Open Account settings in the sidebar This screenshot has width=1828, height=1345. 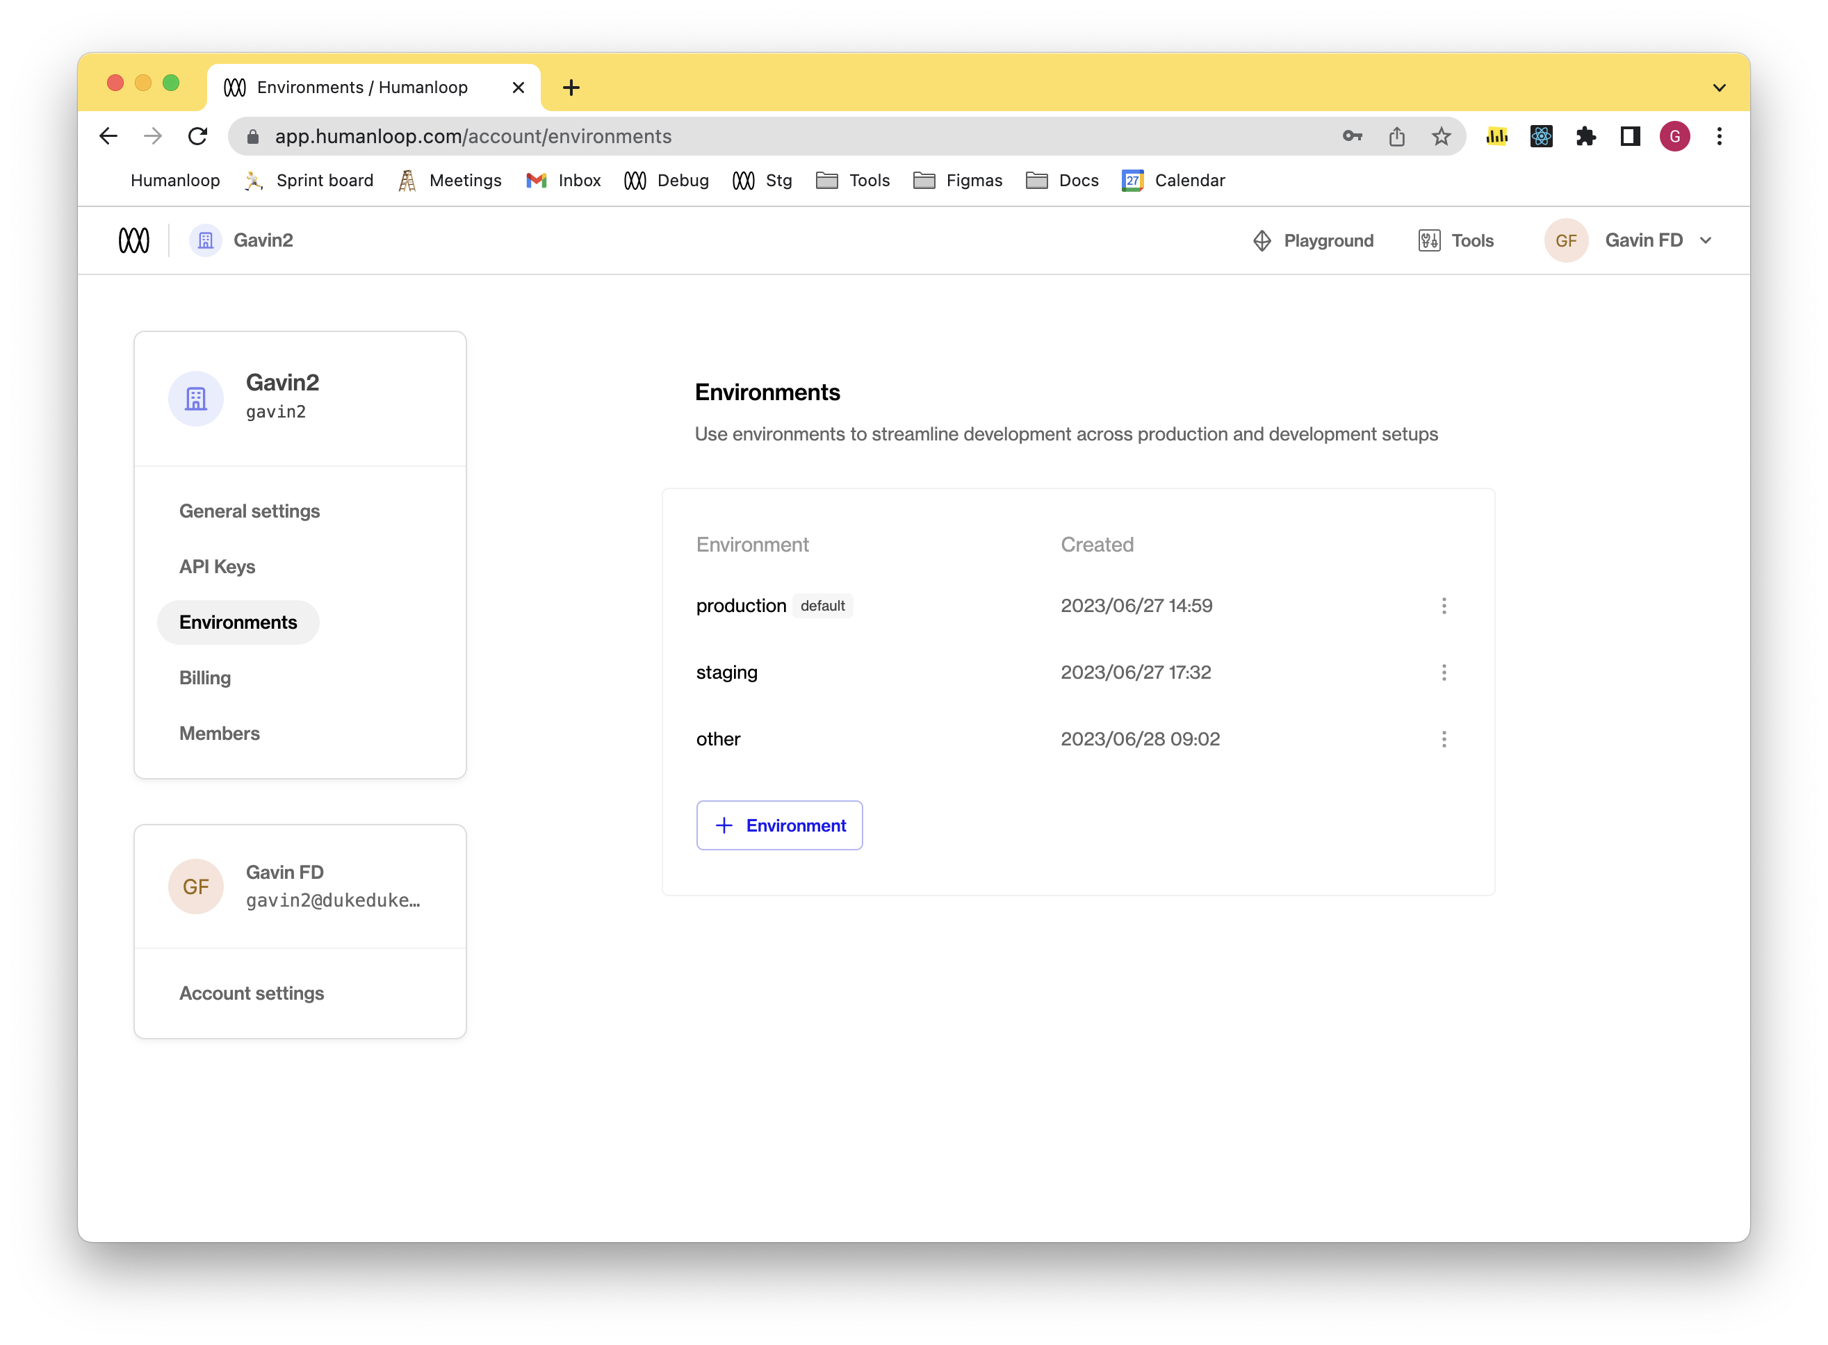pos(252,993)
